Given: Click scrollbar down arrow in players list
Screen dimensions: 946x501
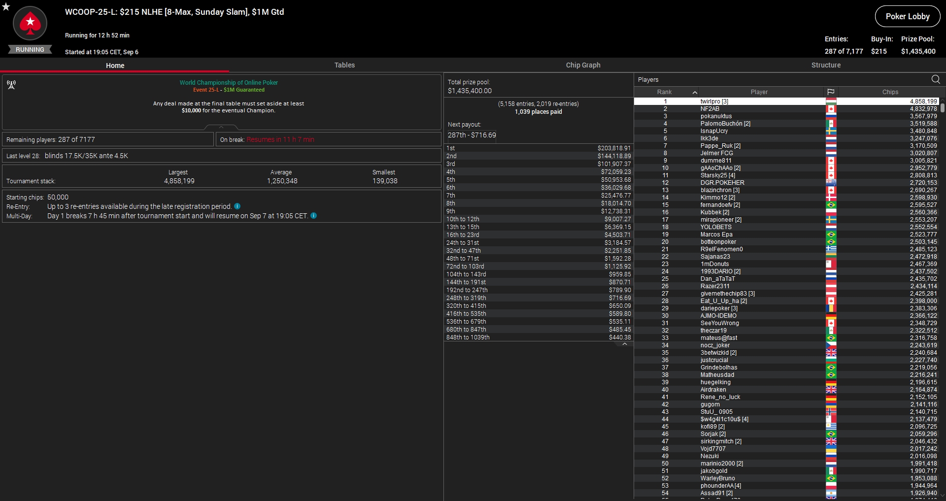Looking at the screenshot, I should (x=943, y=496).
